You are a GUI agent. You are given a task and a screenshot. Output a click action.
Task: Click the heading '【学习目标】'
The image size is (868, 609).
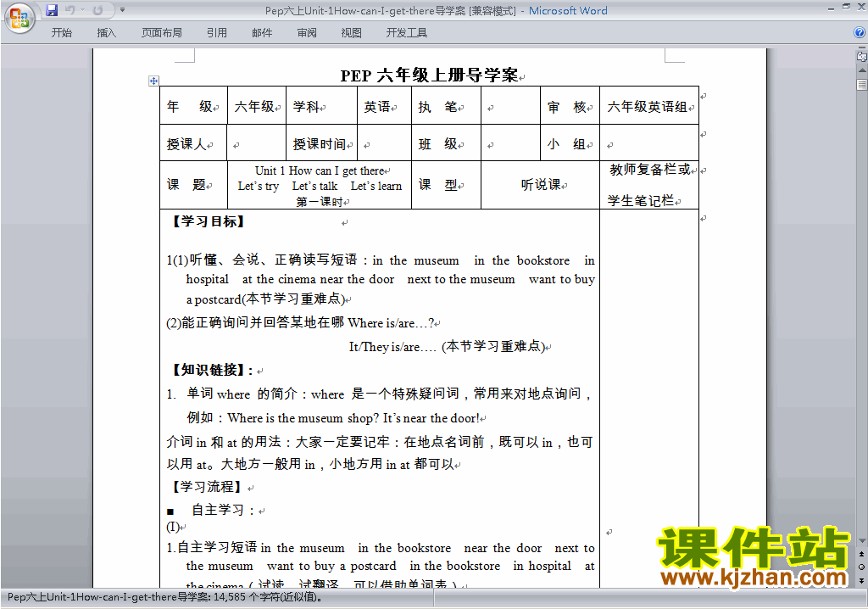tap(207, 221)
